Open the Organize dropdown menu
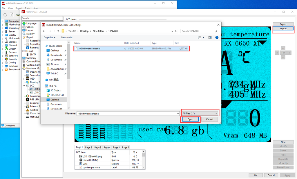This screenshot has width=297, height=179. pos(50,37)
